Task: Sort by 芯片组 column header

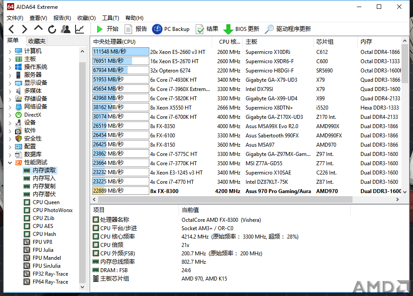Action: [336, 42]
